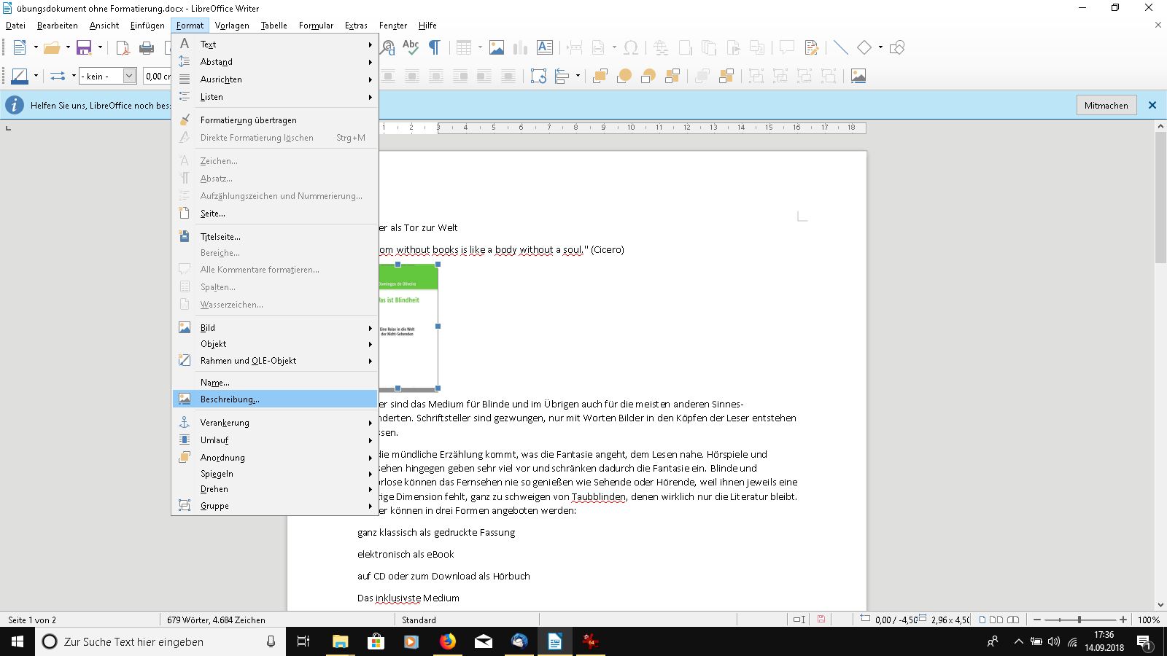The image size is (1167, 656).
Task: Click the Open file folder icon
Action: click(x=52, y=48)
